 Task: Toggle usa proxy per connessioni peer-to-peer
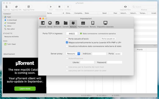[x=67, y=70]
